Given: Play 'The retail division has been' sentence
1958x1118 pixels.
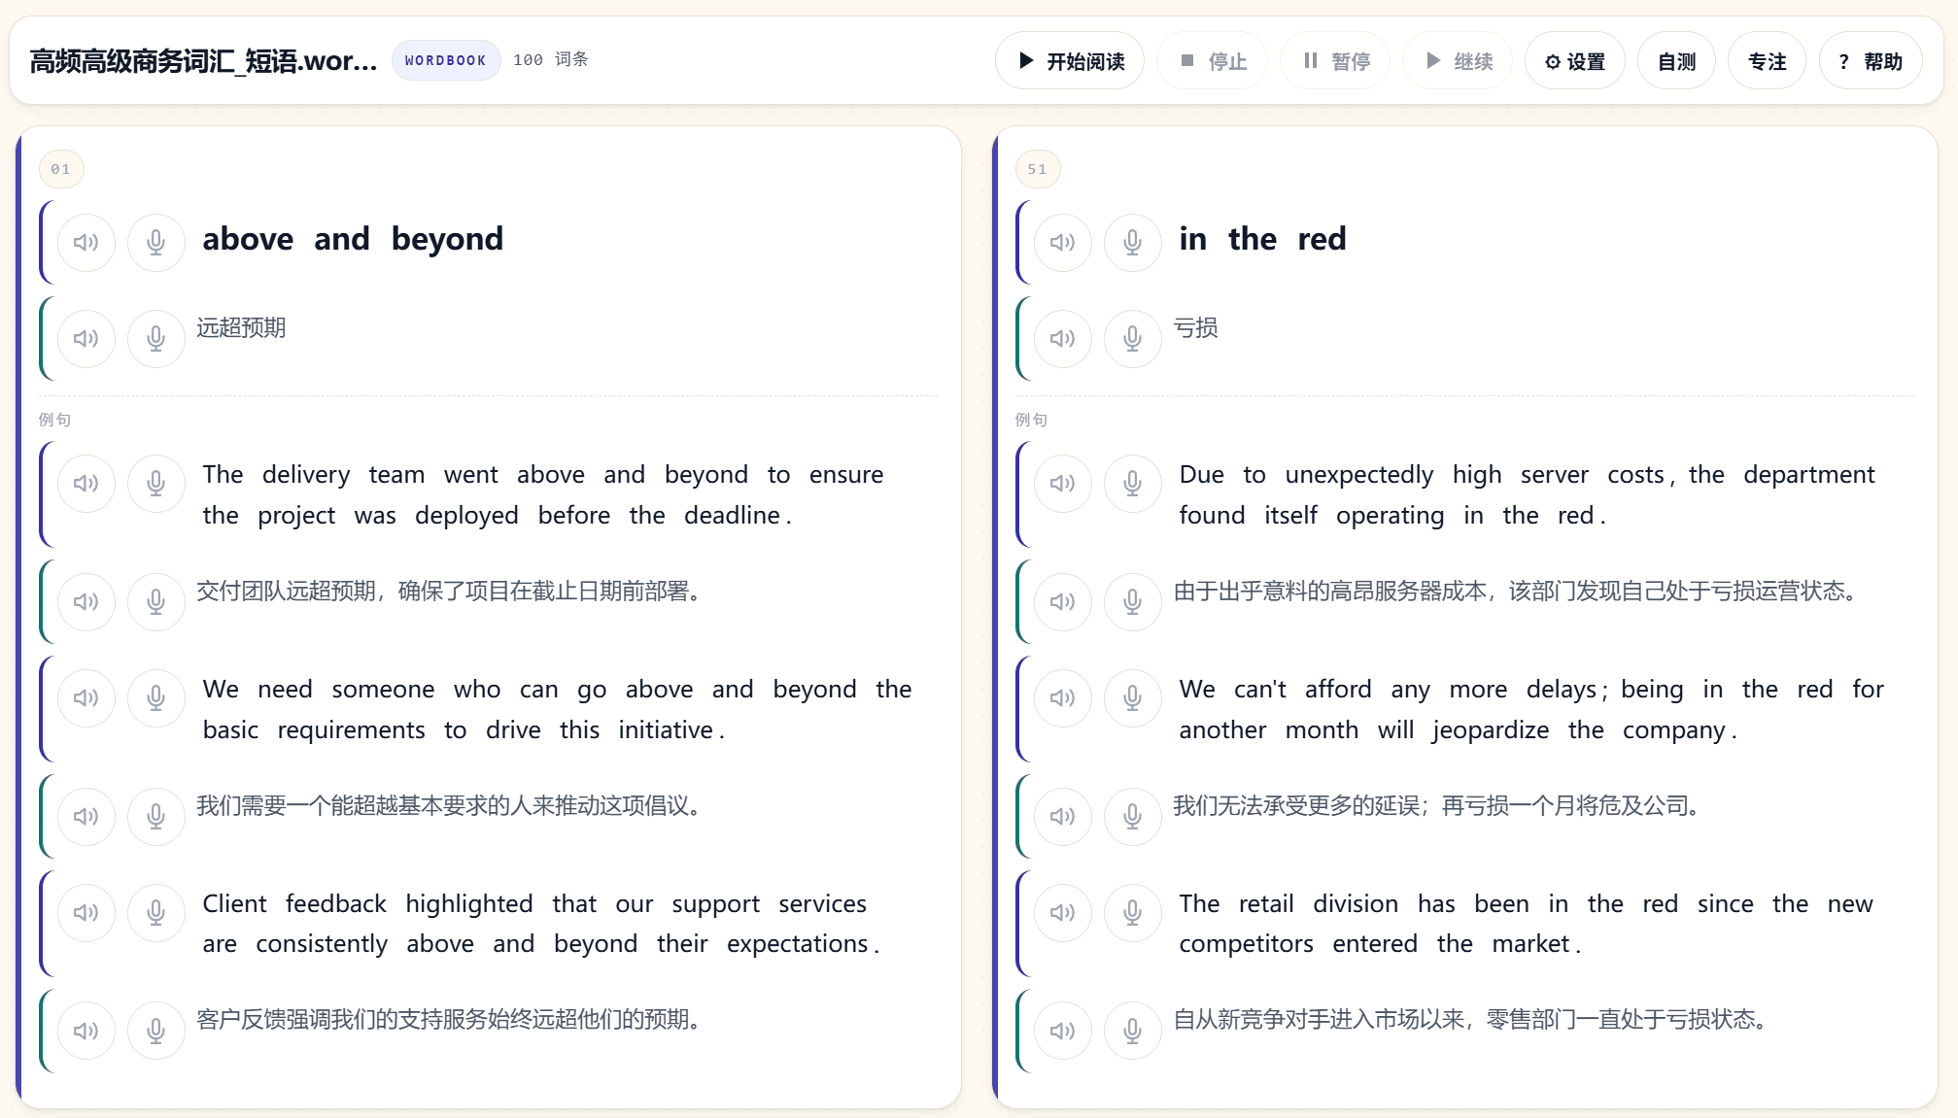Looking at the screenshot, I should (x=1063, y=913).
